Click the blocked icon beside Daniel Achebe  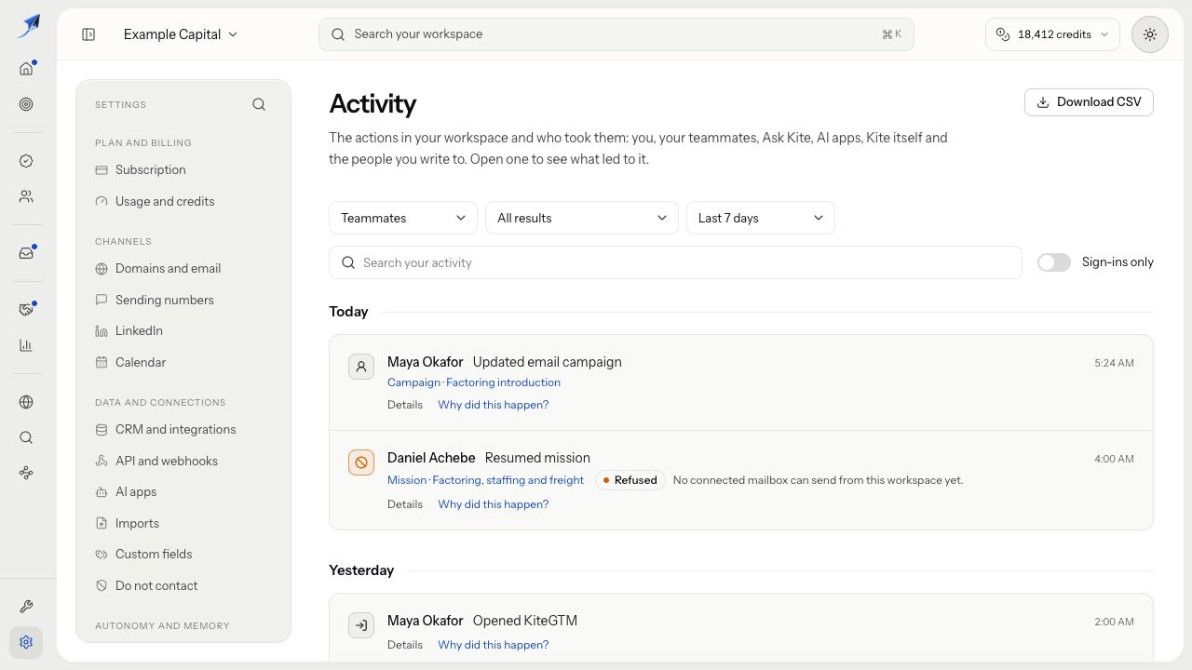[x=361, y=462]
